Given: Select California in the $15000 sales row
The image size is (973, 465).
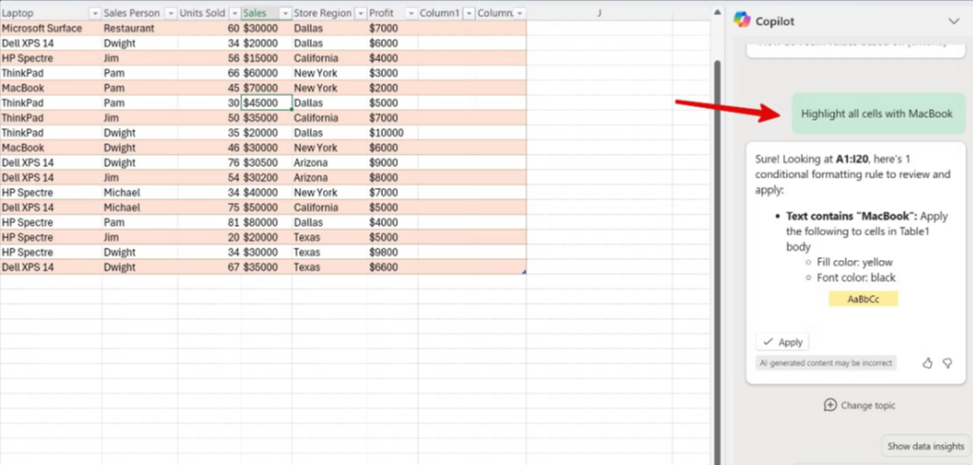Looking at the screenshot, I should 329,58.
